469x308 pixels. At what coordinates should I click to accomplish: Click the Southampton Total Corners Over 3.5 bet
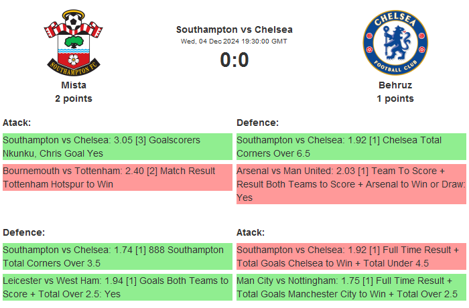click(x=117, y=256)
